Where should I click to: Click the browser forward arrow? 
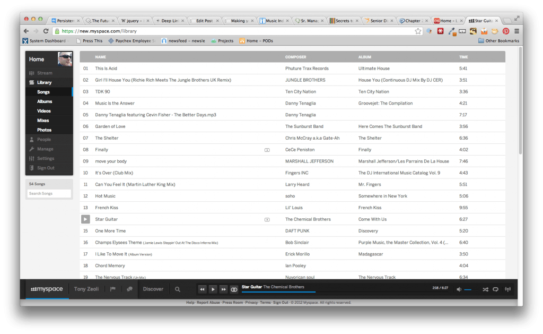pos(36,31)
